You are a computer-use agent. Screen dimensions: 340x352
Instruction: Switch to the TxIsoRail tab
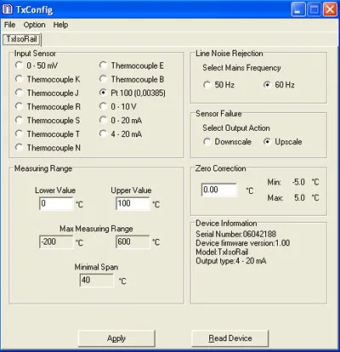[22, 39]
